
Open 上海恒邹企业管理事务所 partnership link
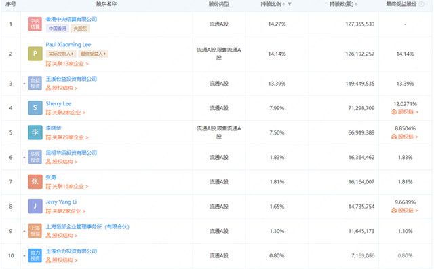click(87, 227)
